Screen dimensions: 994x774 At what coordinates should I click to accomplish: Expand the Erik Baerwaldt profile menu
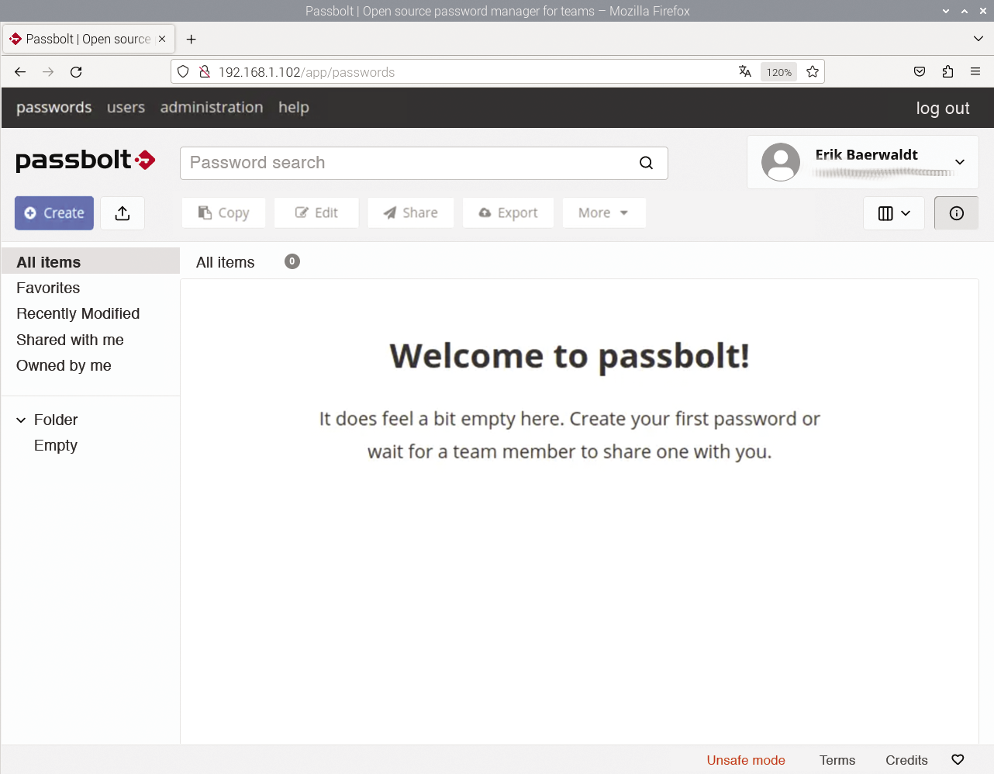960,162
